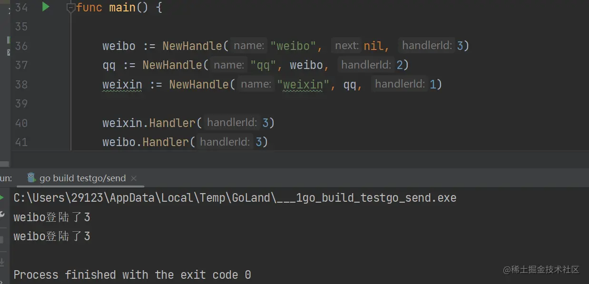
Task: Click 'weibo.Handler' call on line 41
Action: 146,142
